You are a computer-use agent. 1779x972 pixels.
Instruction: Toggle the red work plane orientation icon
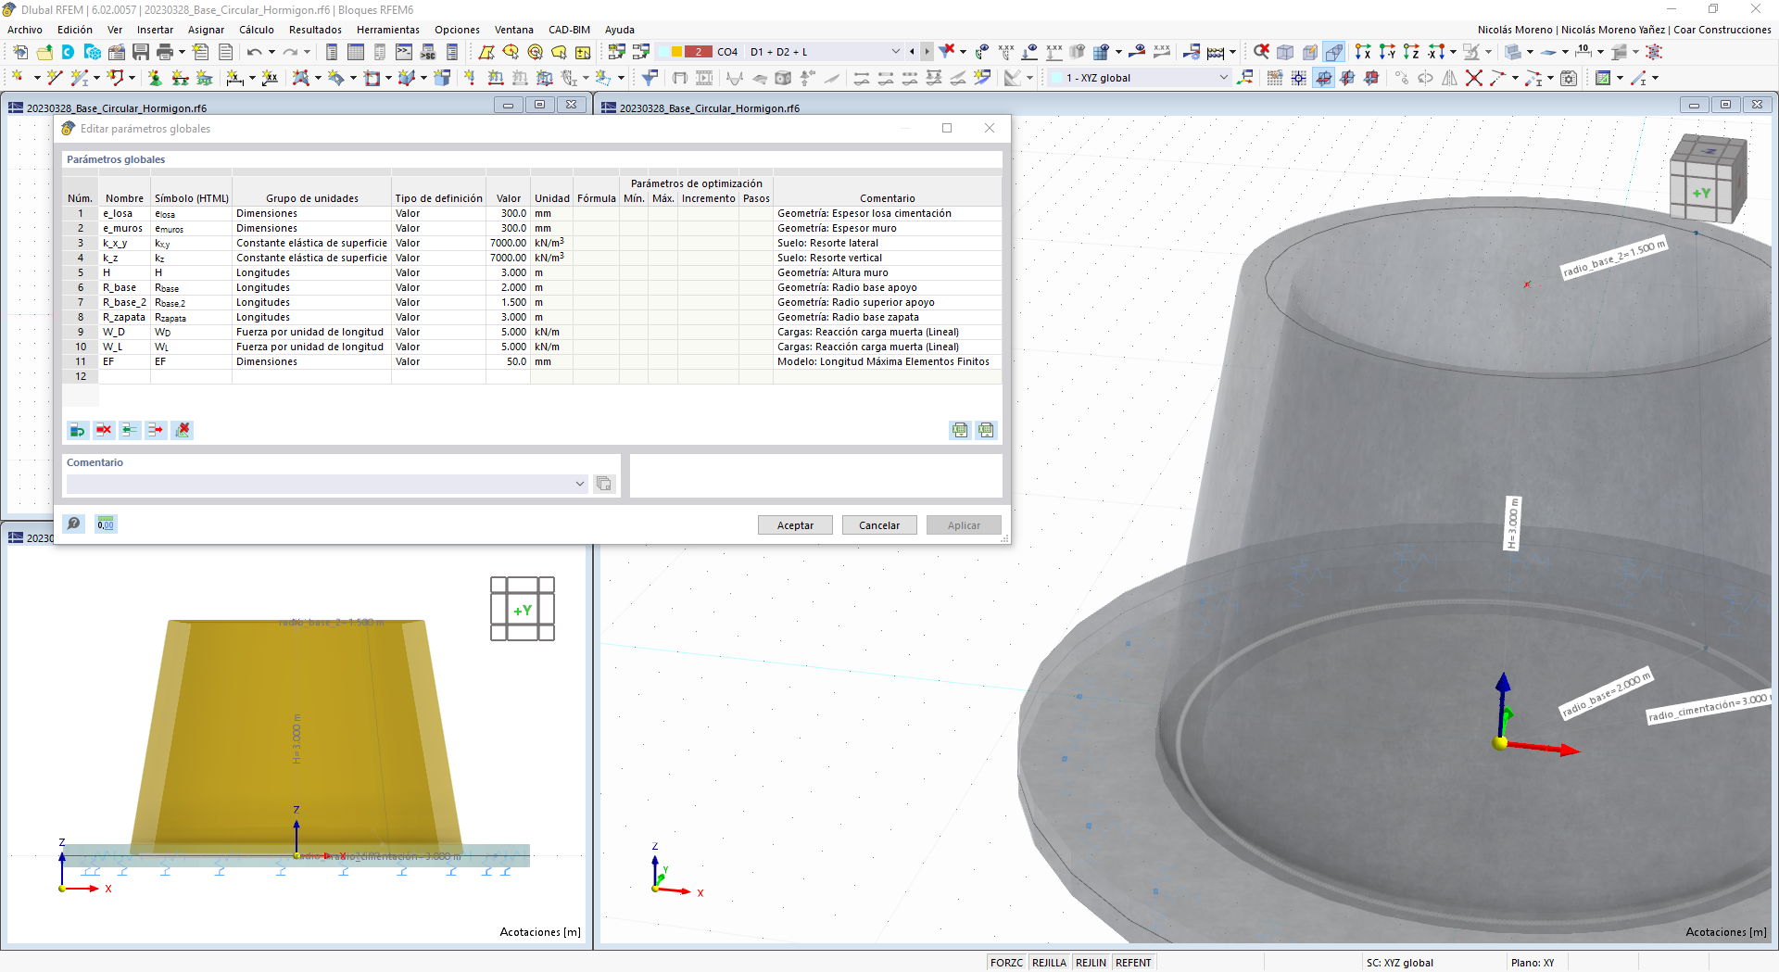click(1371, 78)
